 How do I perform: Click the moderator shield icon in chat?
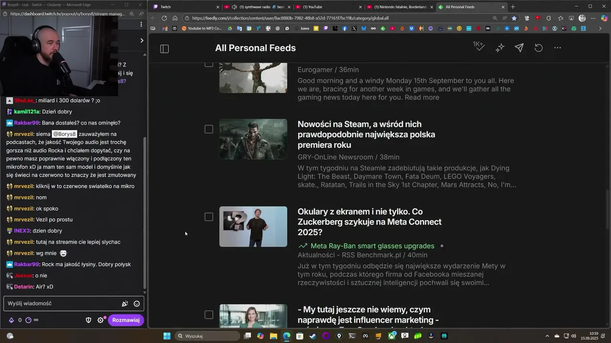pos(88,320)
